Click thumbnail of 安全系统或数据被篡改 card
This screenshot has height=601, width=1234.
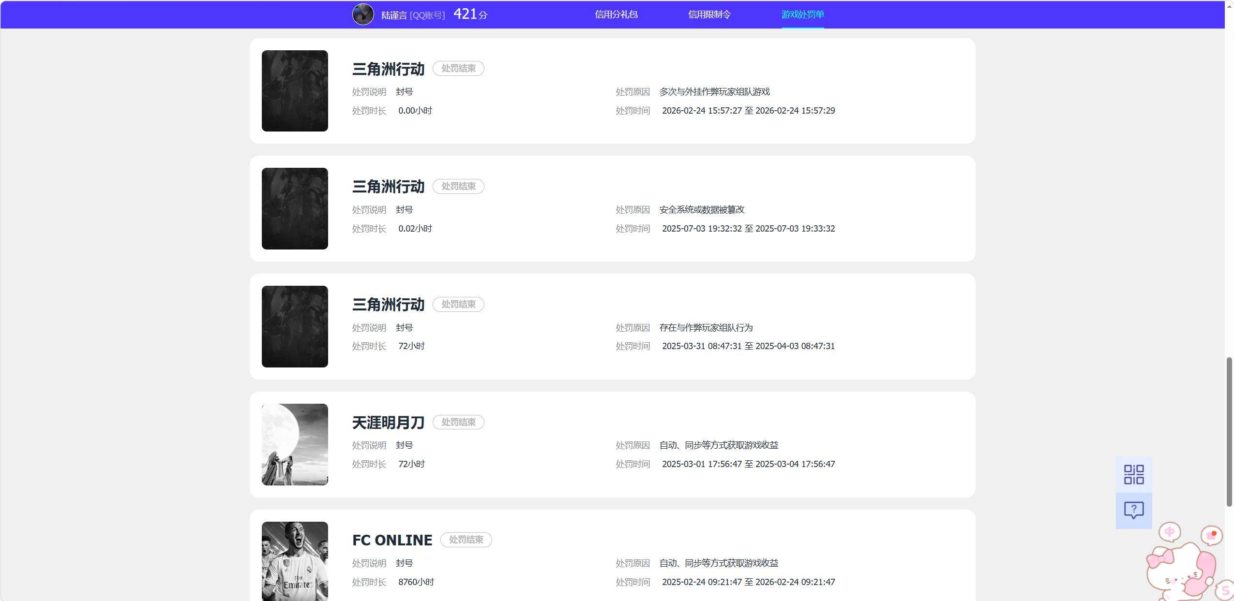click(295, 208)
